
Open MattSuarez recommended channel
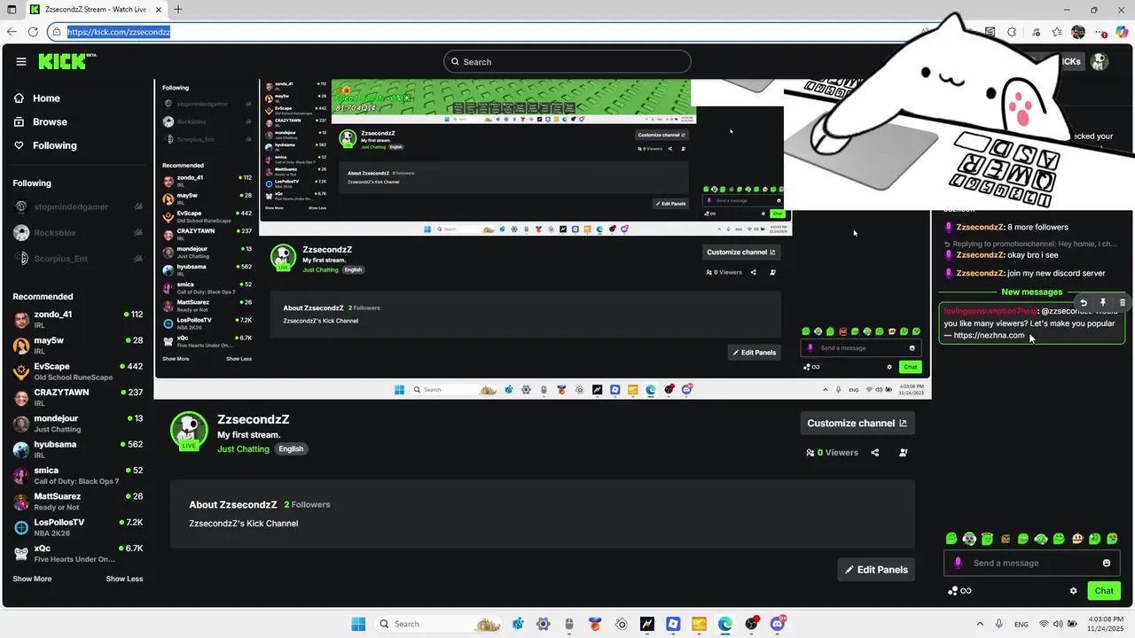(77, 502)
